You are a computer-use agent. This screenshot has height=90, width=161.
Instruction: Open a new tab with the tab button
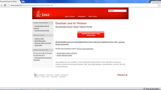pos(23,1)
